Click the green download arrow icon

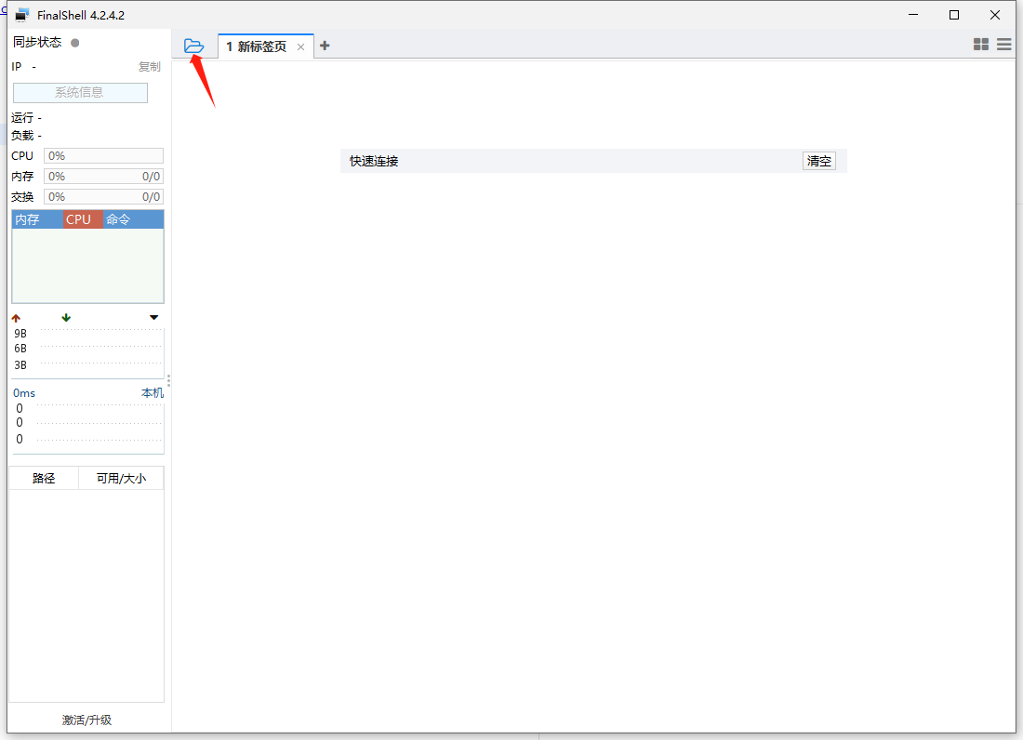[66, 318]
